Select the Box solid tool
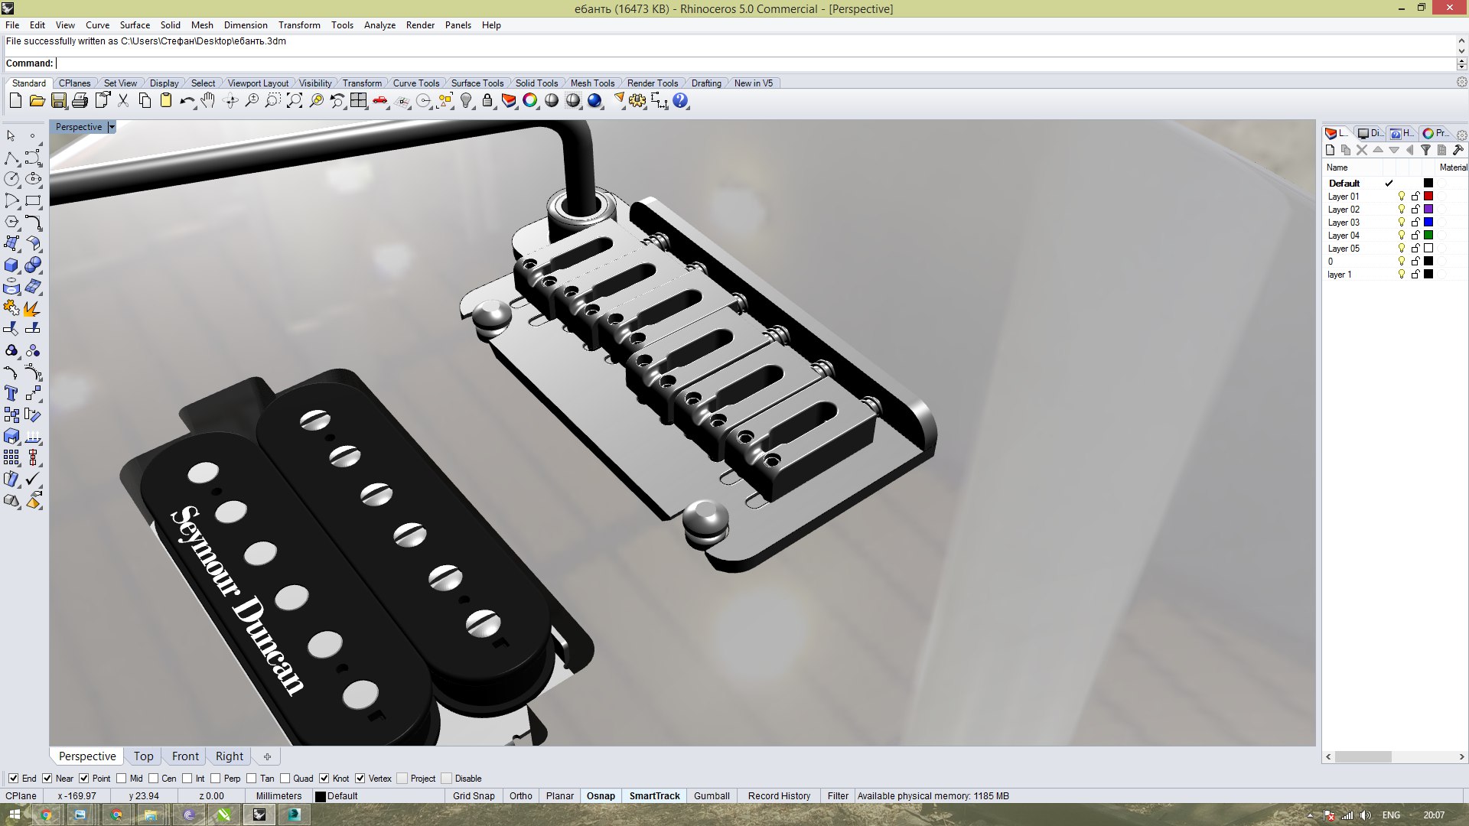1469x826 pixels. pyautogui.click(x=11, y=265)
